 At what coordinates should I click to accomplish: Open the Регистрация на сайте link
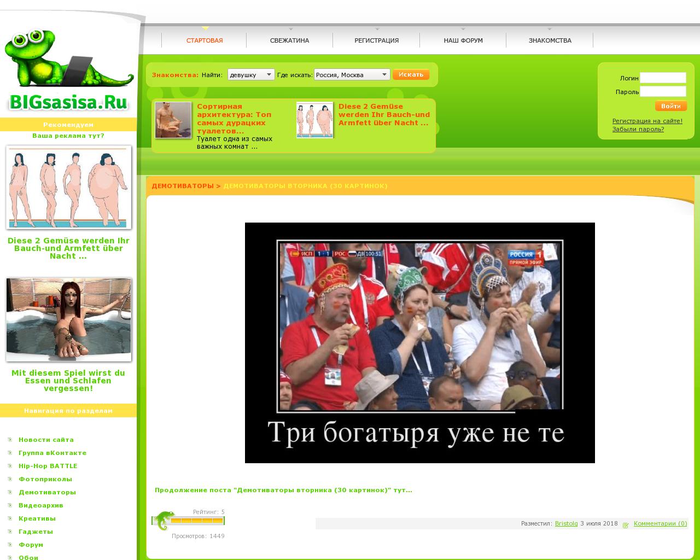(x=647, y=121)
